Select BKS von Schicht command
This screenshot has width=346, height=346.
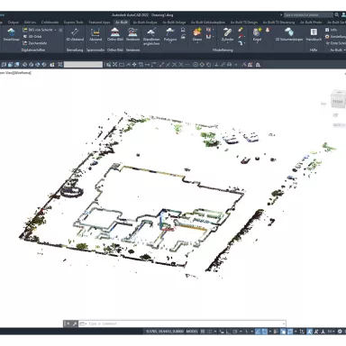click(x=38, y=30)
